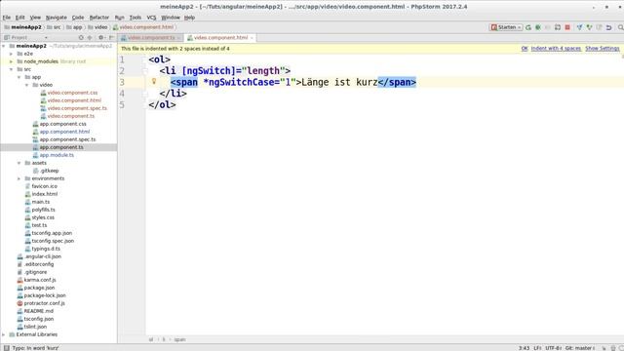This screenshot has height=351, width=624.
Task: Click the Run button next to Starten
Action: (x=528, y=27)
